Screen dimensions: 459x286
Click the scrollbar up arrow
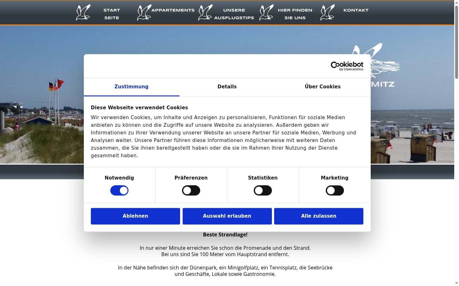[456, 3]
